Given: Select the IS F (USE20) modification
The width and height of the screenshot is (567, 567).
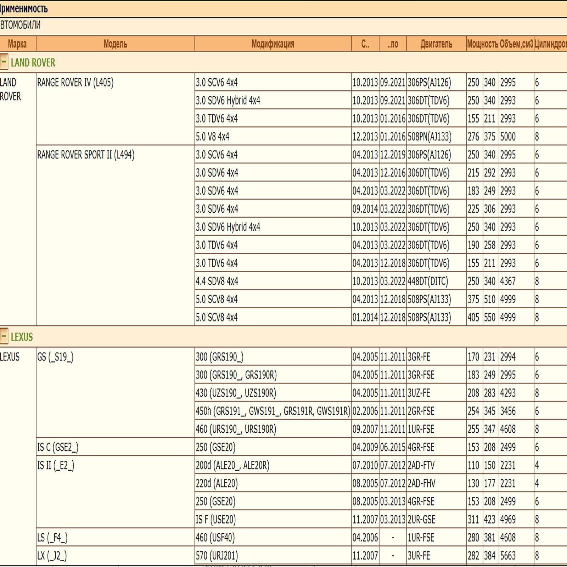Looking at the screenshot, I should (x=215, y=520).
